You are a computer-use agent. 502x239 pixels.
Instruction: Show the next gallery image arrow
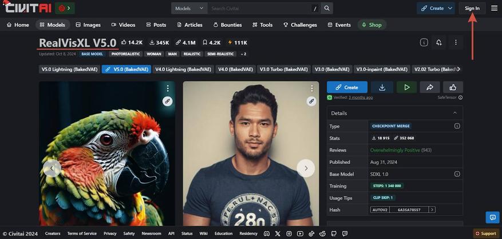(306, 168)
